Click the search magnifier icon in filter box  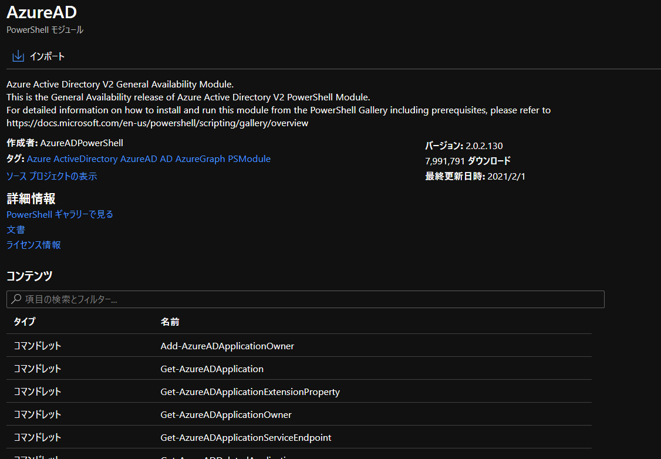coord(16,299)
